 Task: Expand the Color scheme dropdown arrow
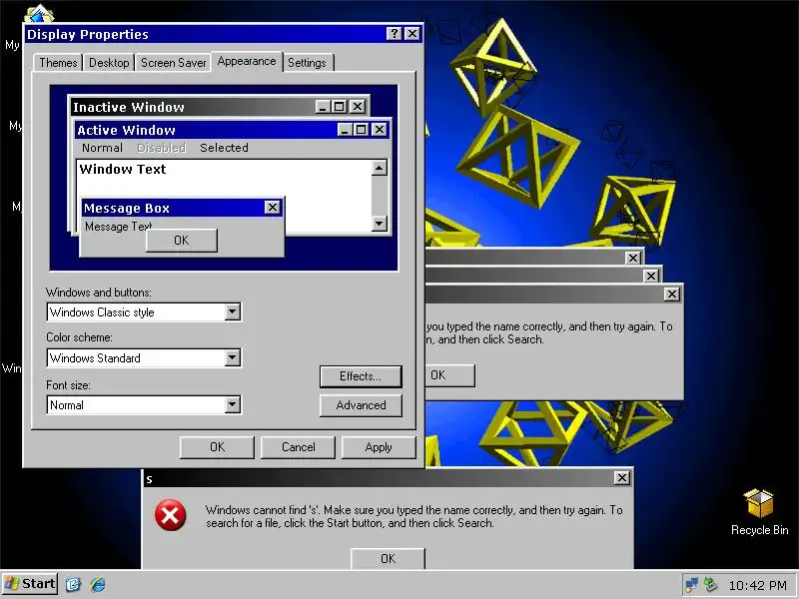(233, 357)
